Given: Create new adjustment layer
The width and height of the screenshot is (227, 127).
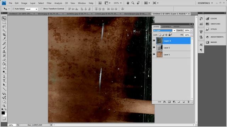Looking at the screenshot, I should pos(174,102).
